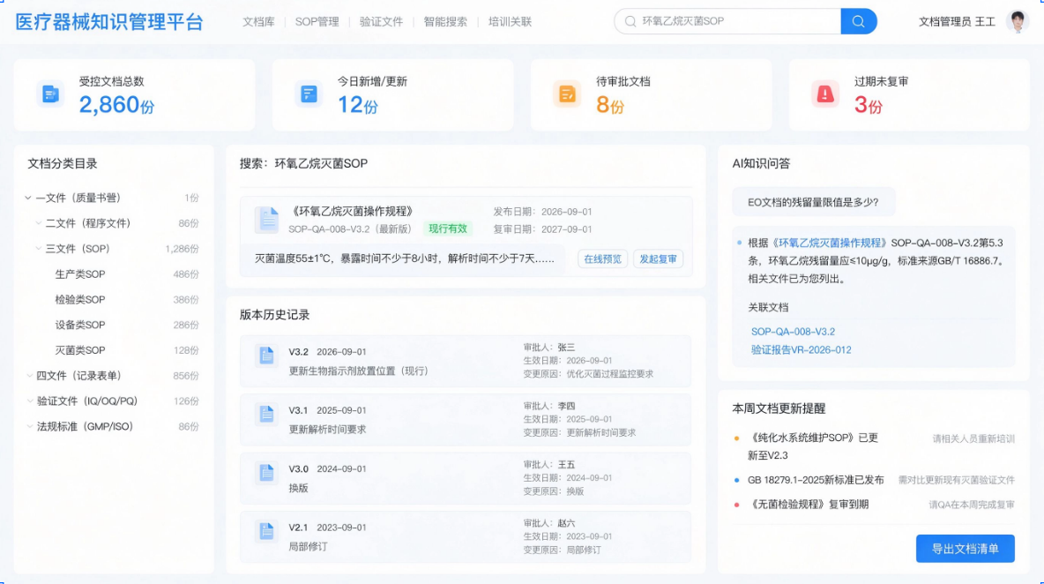Select 设备类SOP in the directory
The image size is (1044, 584).
click(x=80, y=325)
